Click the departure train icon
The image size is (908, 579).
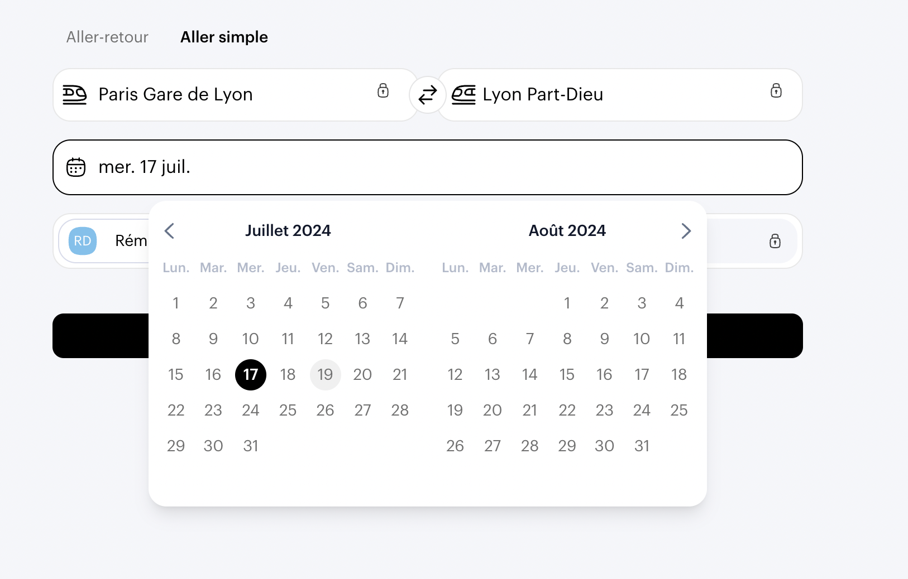click(75, 95)
